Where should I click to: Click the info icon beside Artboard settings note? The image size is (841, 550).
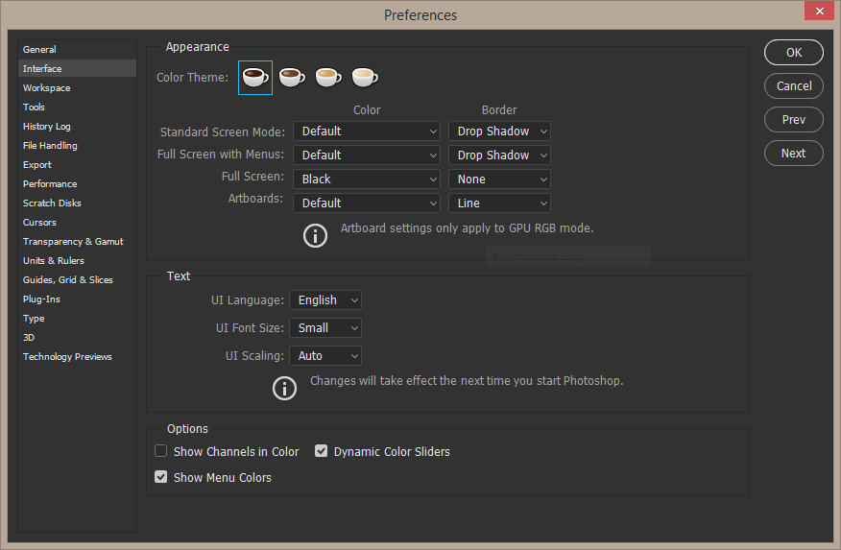(x=315, y=235)
